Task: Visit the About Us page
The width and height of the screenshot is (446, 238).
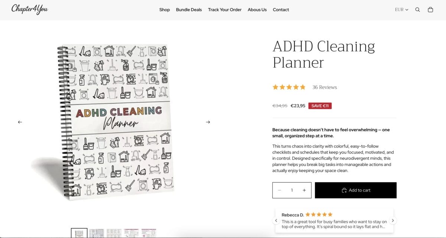Action: click(257, 10)
